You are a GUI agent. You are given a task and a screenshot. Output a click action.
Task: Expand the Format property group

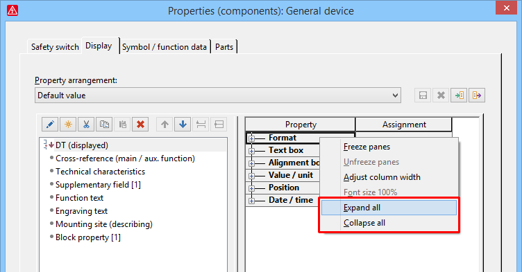[252, 138]
